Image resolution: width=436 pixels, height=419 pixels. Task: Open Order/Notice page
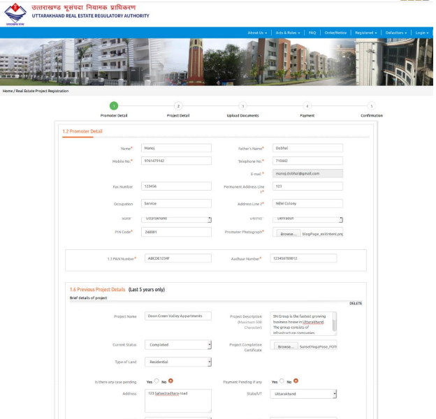pyautogui.click(x=335, y=33)
